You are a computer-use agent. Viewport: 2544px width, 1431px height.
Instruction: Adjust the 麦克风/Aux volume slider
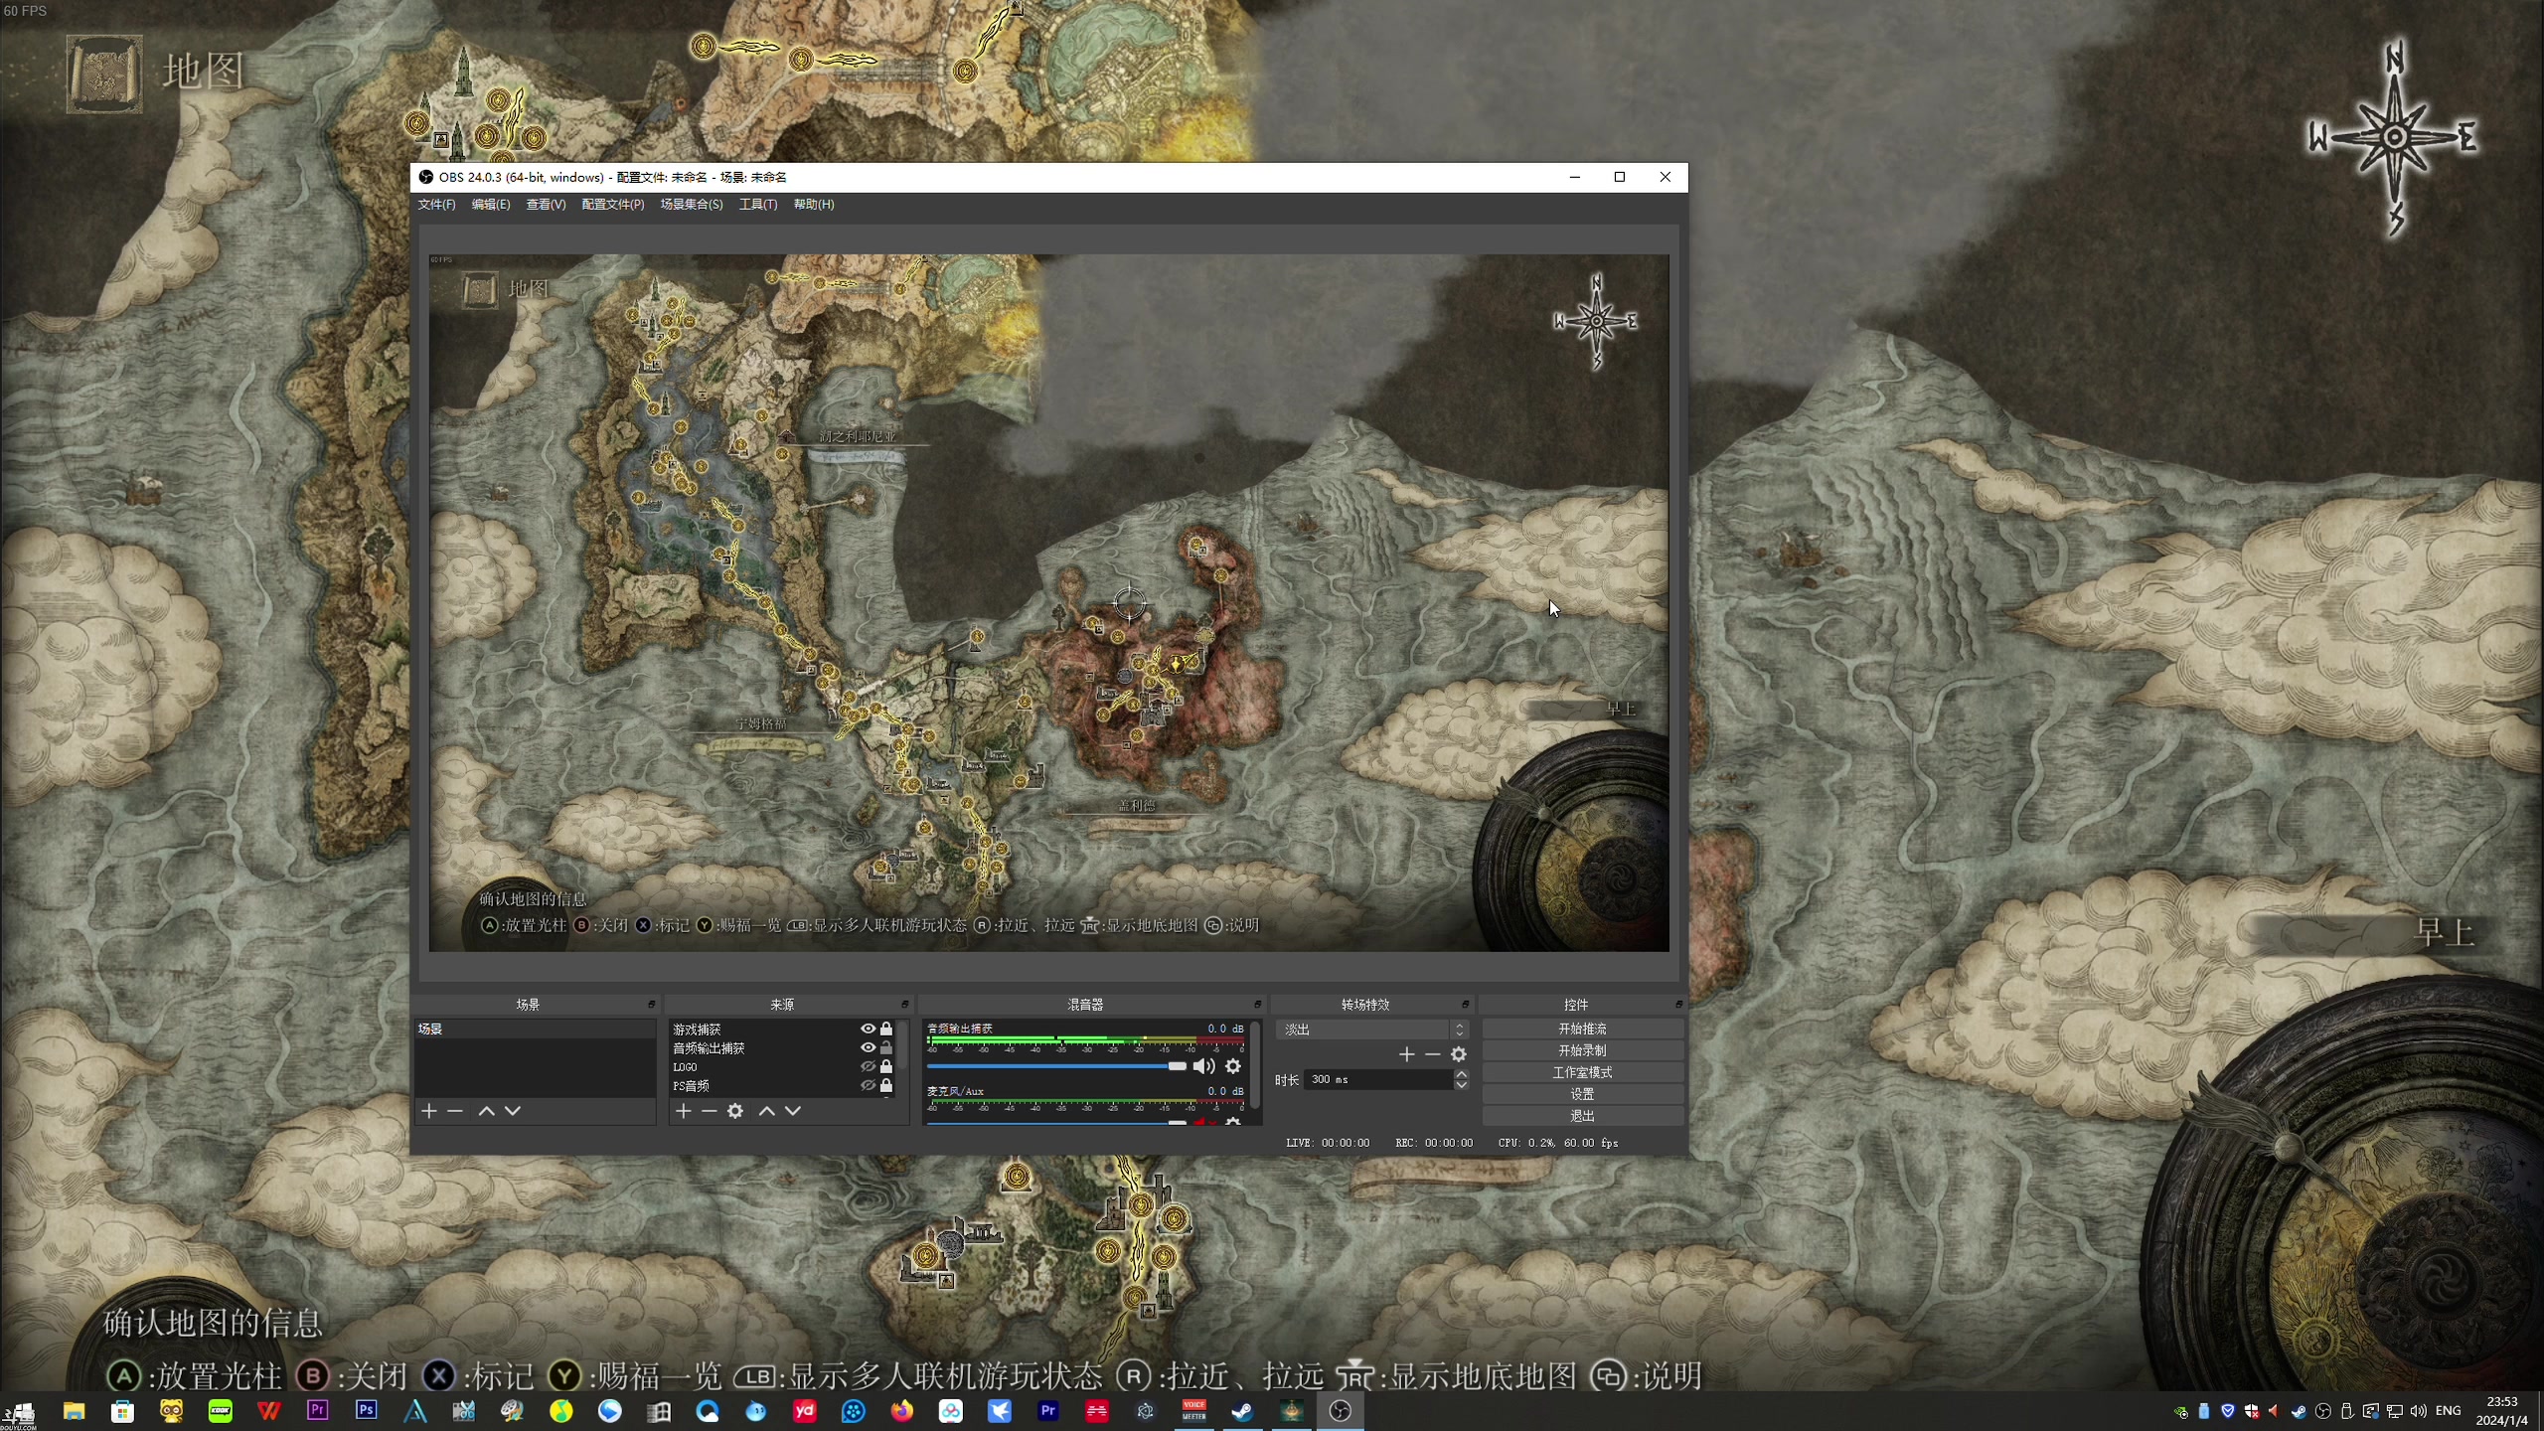[x=1056, y=1122]
